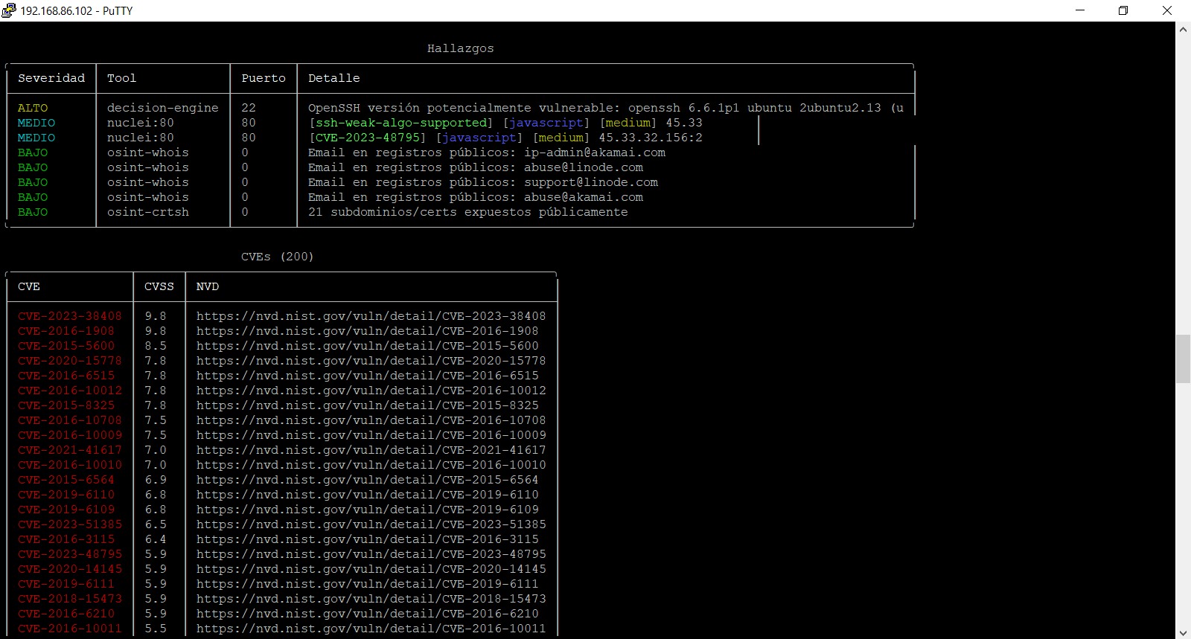Click CVSS score '7.0' in CVE-2021-41617 row
This screenshot has height=639, width=1191.
click(156, 450)
